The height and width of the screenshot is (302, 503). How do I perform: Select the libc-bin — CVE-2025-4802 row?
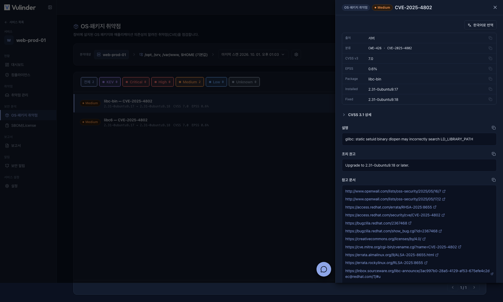point(204,103)
